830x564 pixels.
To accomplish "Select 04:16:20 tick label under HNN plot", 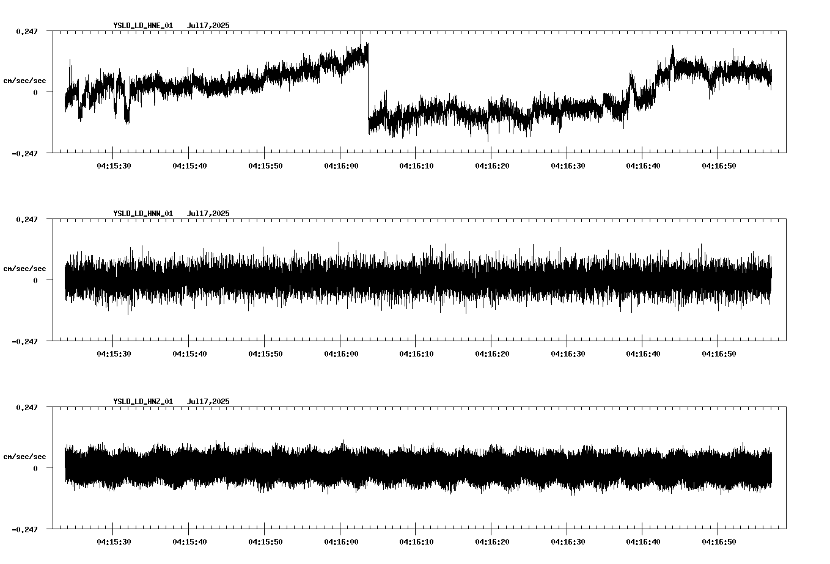I will pos(491,354).
